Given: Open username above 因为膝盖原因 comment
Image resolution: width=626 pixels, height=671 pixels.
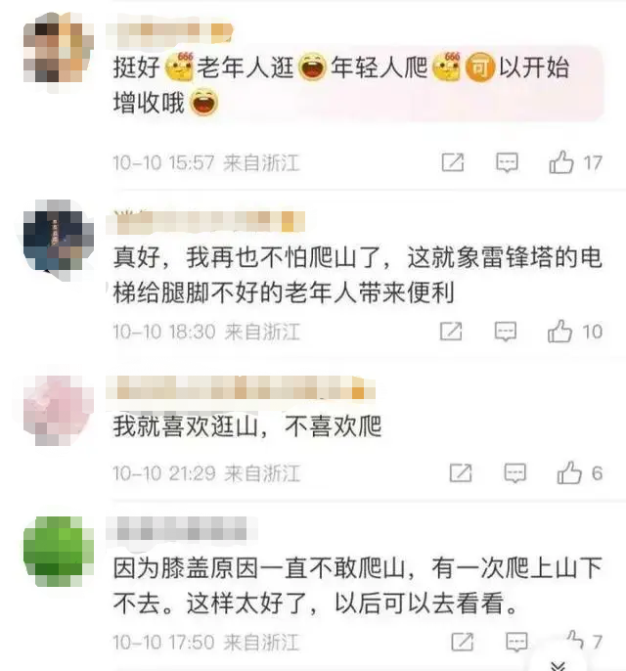Looking at the screenshot, I should pos(181,528).
